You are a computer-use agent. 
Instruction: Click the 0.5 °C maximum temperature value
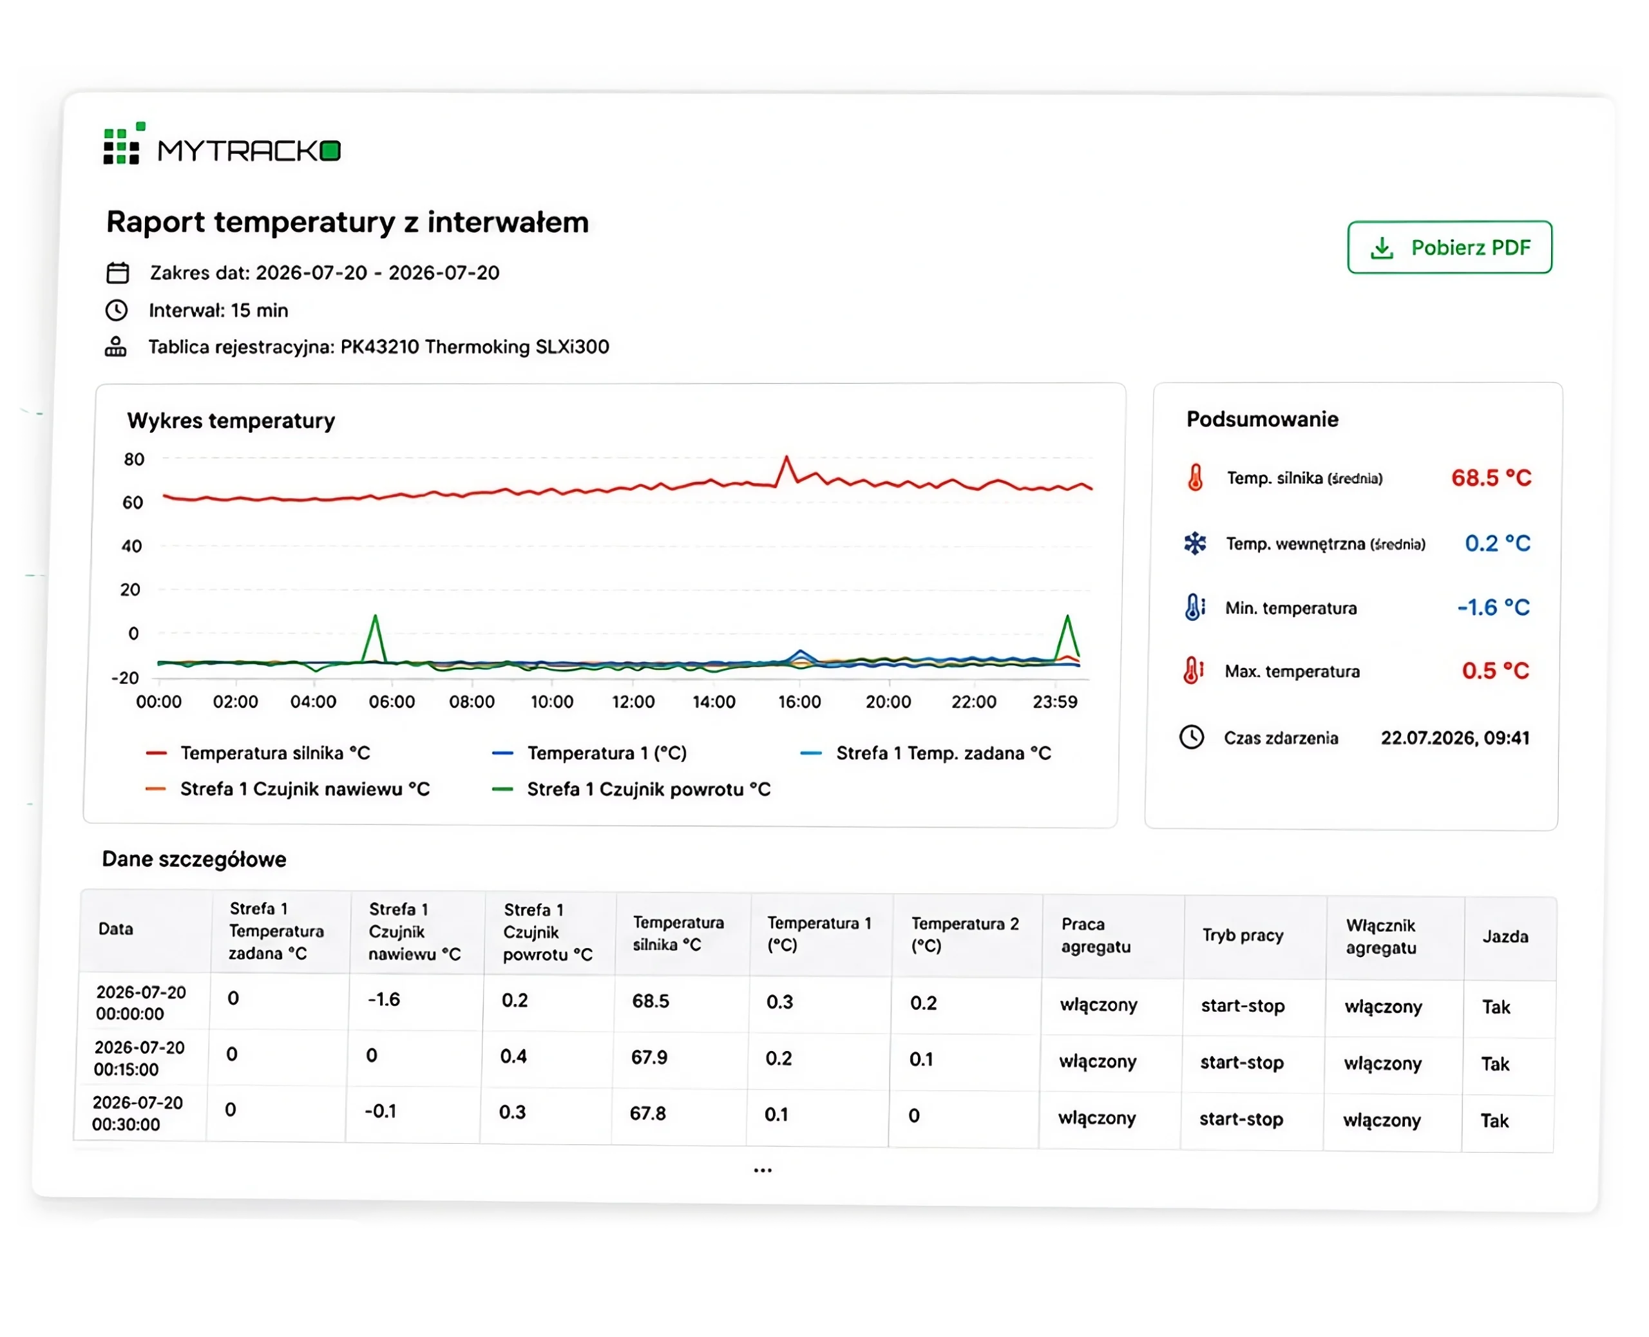pyautogui.click(x=1495, y=671)
